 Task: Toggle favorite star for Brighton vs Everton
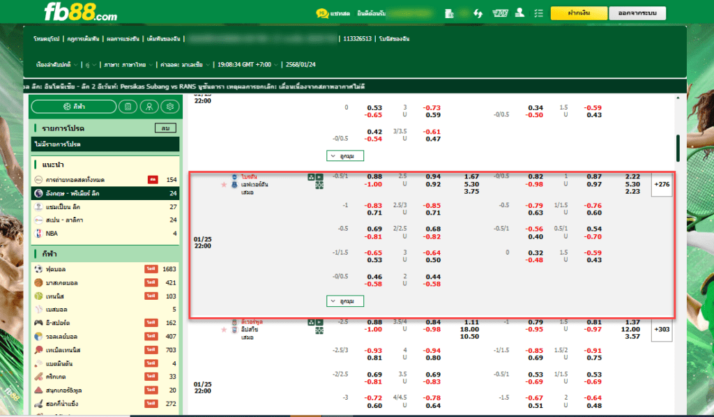224,184
